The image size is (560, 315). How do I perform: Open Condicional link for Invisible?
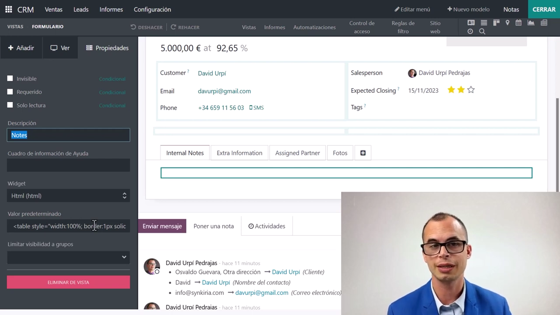(x=112, y=79)
